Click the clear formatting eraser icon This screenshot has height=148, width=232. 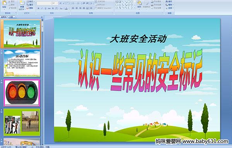[68, 3]
